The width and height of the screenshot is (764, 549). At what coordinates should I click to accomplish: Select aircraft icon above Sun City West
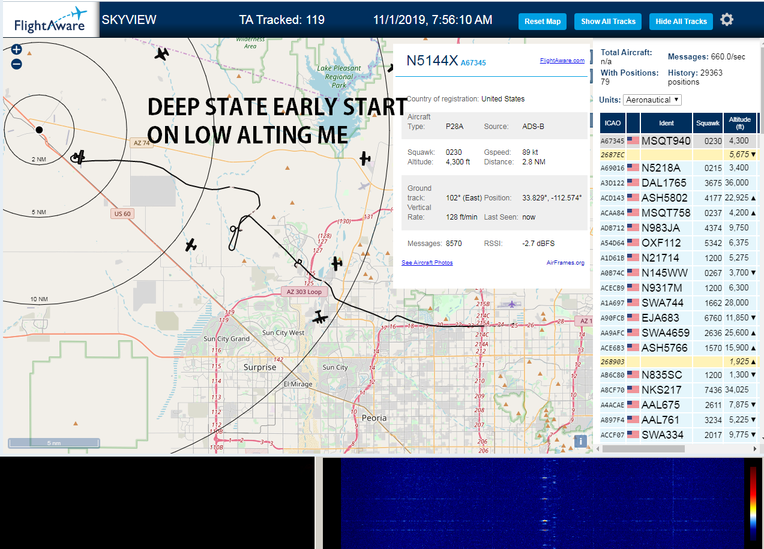point(320,317)
